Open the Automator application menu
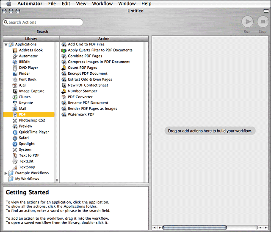The image size is (271, 232). point(30,3)
